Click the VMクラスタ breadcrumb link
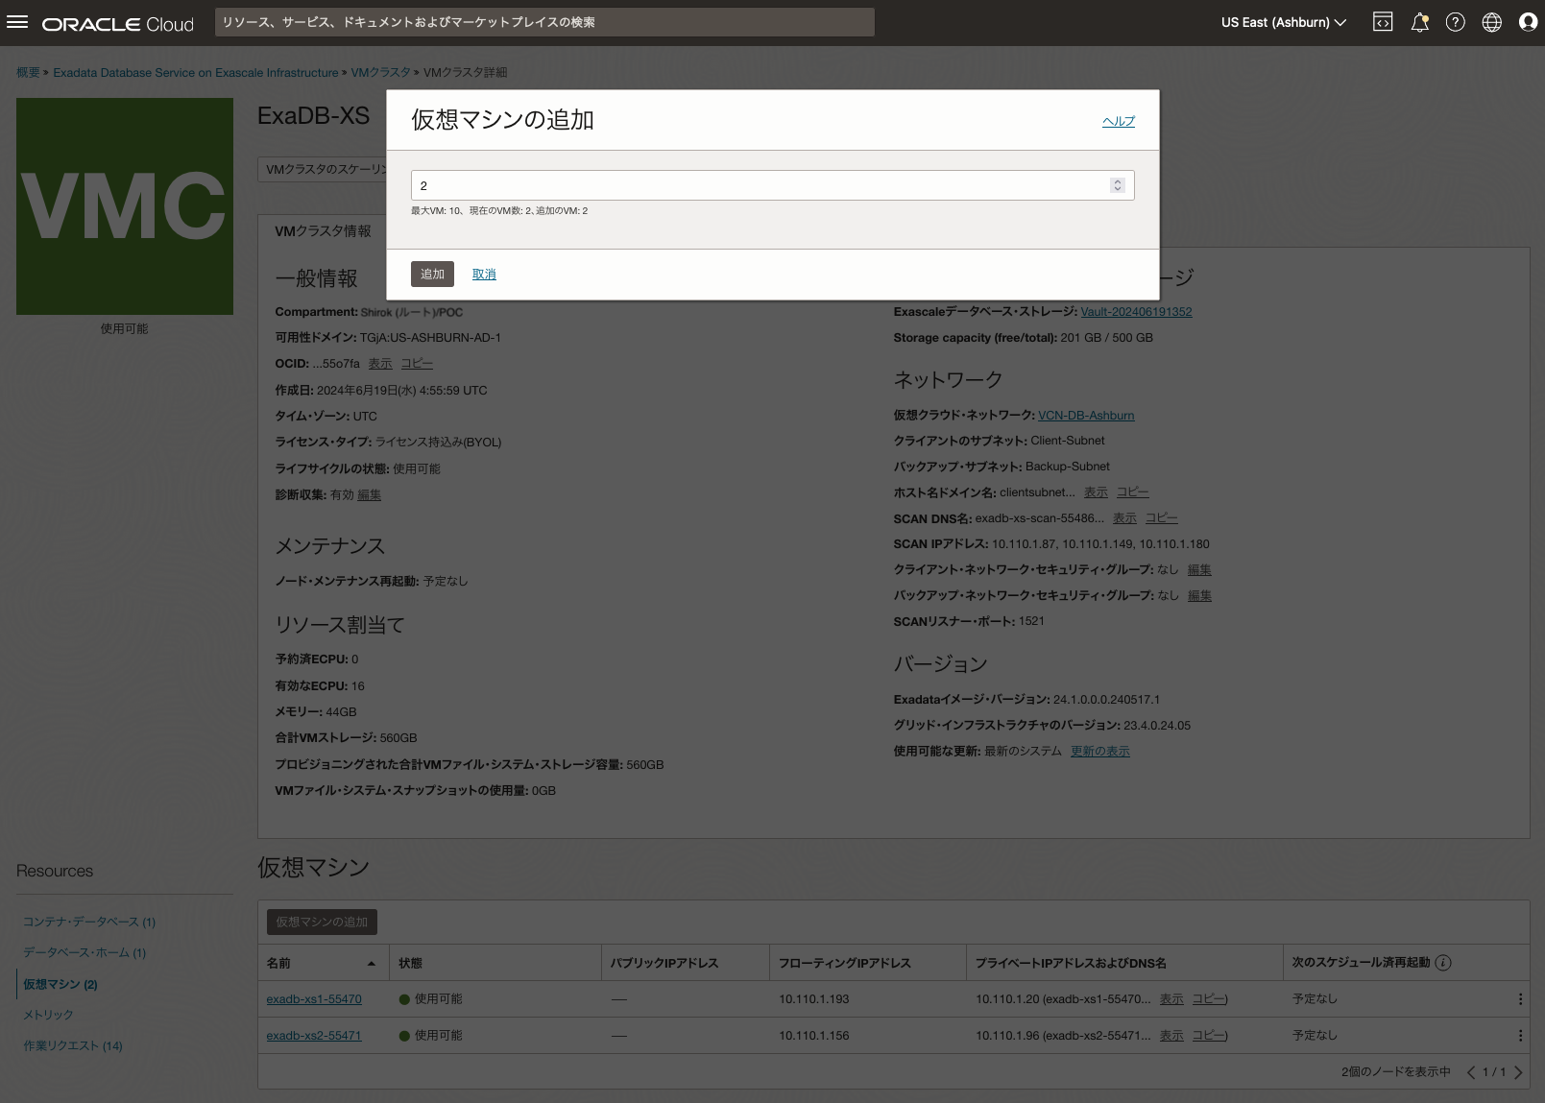This screenshot has width=1545, height=1103. (x=380, y=72)
